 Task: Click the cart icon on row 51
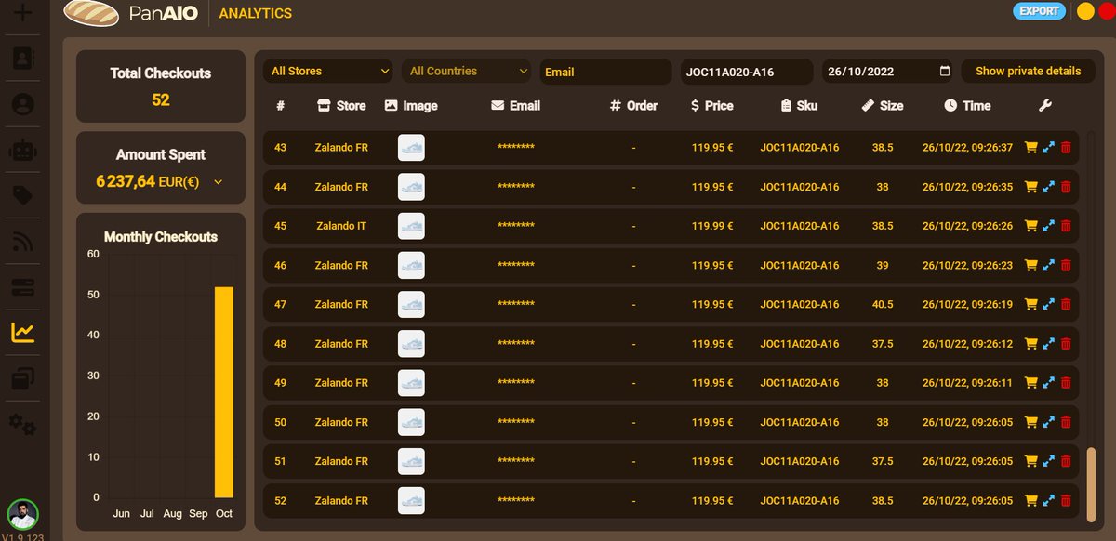[x=1030, y=461]
